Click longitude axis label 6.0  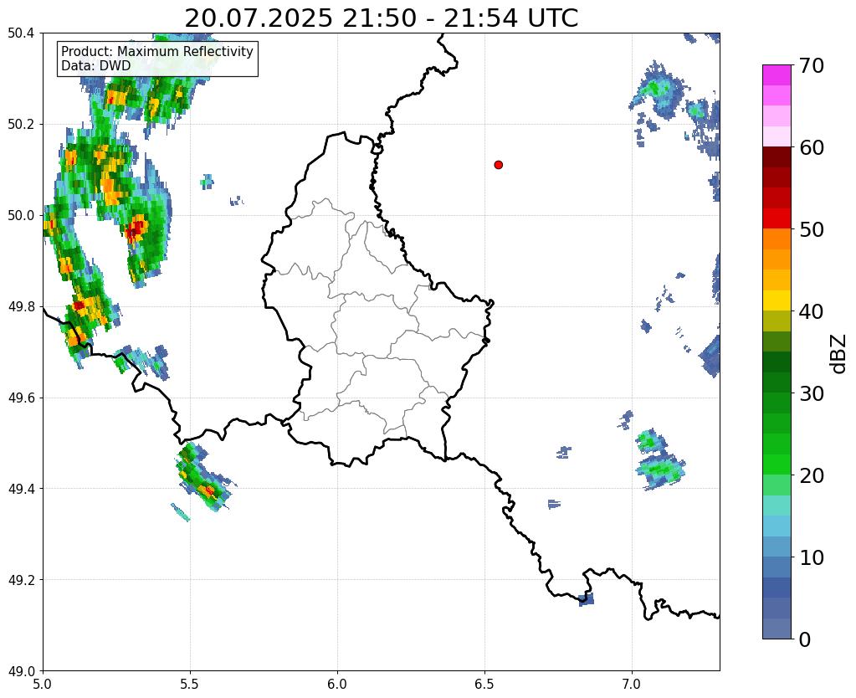[337, 684]
